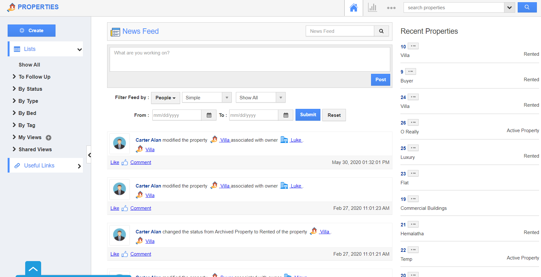Collapse the left sidebar panel arrow
The image size is (541, 277).
89,155
